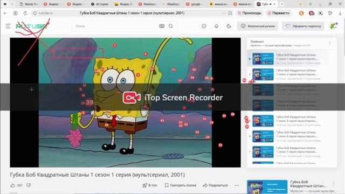Viewport: 345px width, 194px height.
Task: Bookmark the page in the address bar
Action: [x=230, y=13]
